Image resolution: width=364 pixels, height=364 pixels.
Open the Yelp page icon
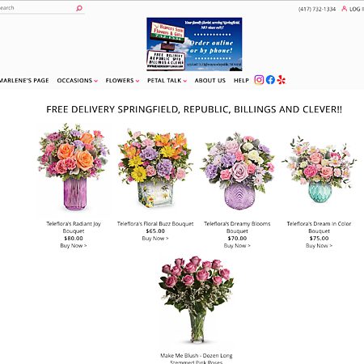(x=281, y=80)
